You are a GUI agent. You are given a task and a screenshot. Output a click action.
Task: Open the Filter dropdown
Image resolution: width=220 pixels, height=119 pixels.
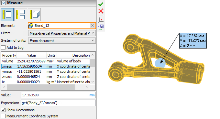[62, 33]
